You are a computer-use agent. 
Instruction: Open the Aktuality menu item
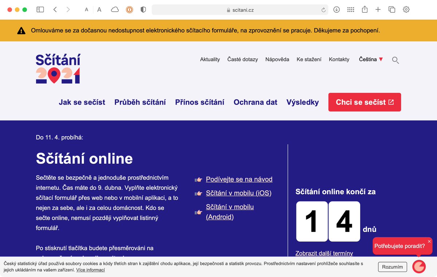(210, 59)
